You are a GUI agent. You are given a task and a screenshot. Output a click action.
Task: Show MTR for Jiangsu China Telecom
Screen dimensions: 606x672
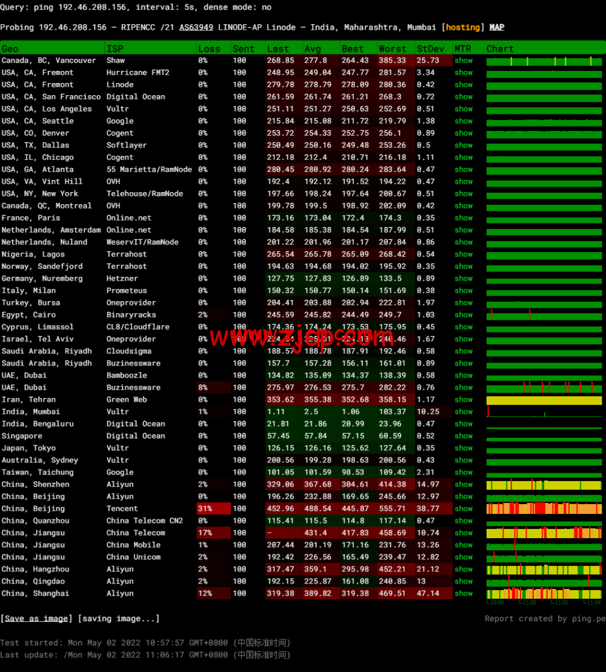point(464,533)
